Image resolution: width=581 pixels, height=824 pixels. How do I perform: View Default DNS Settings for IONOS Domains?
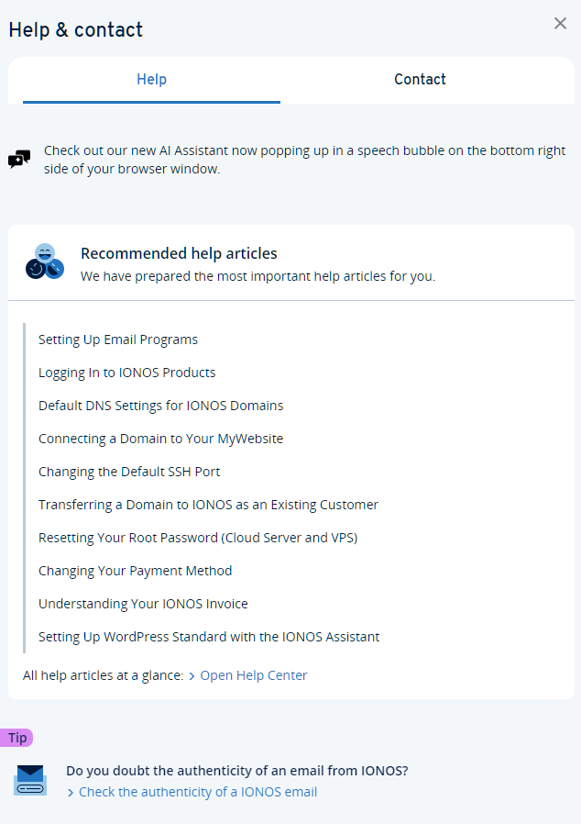pyautogui.click(x=160, y=406)
